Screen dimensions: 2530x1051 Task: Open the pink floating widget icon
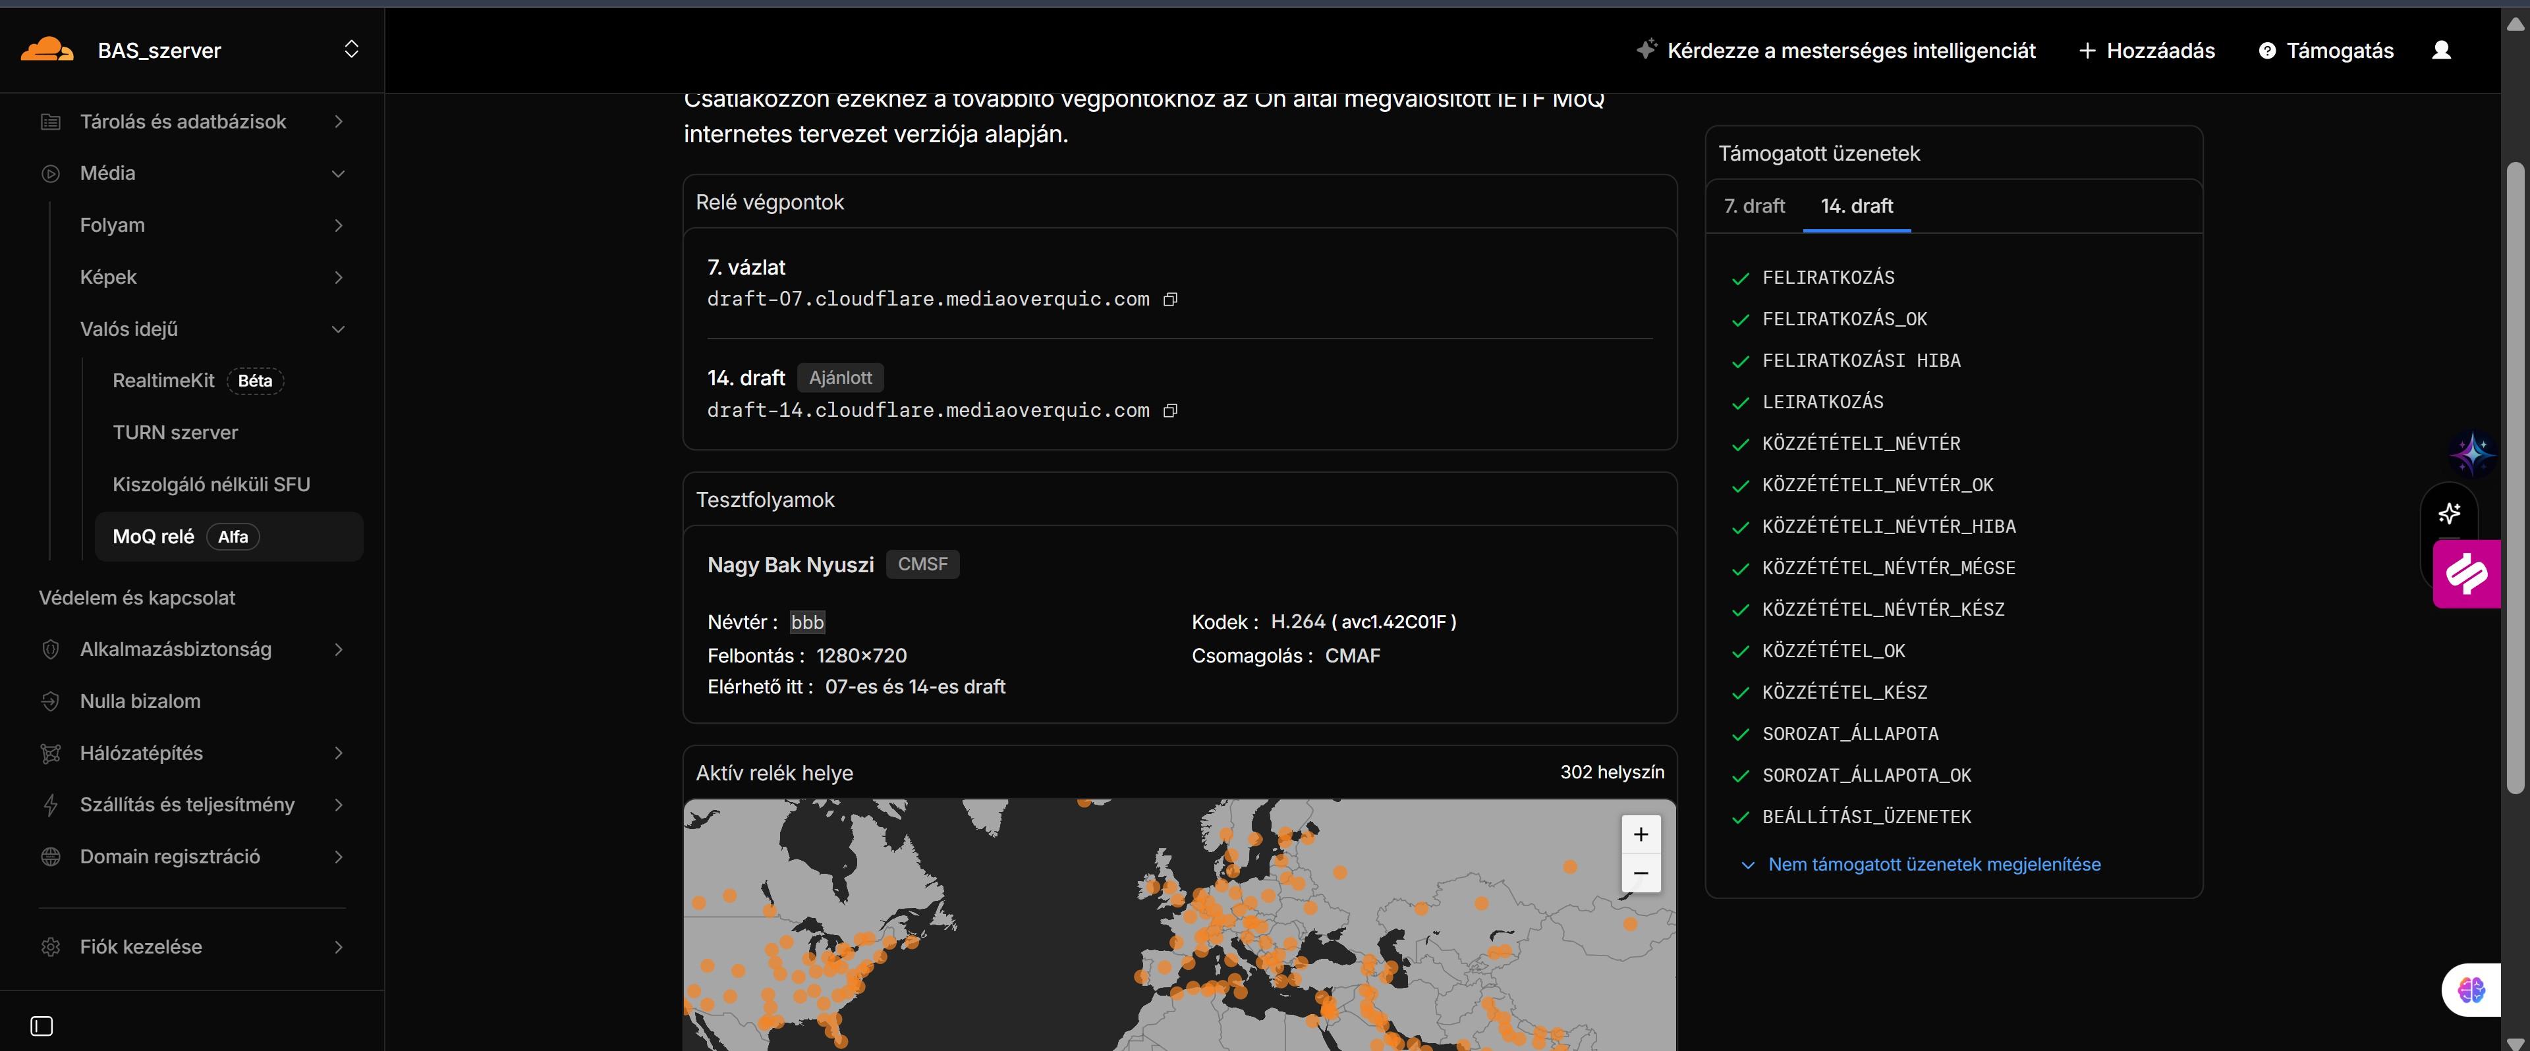pyautogui.click(x=2466, y=574)
